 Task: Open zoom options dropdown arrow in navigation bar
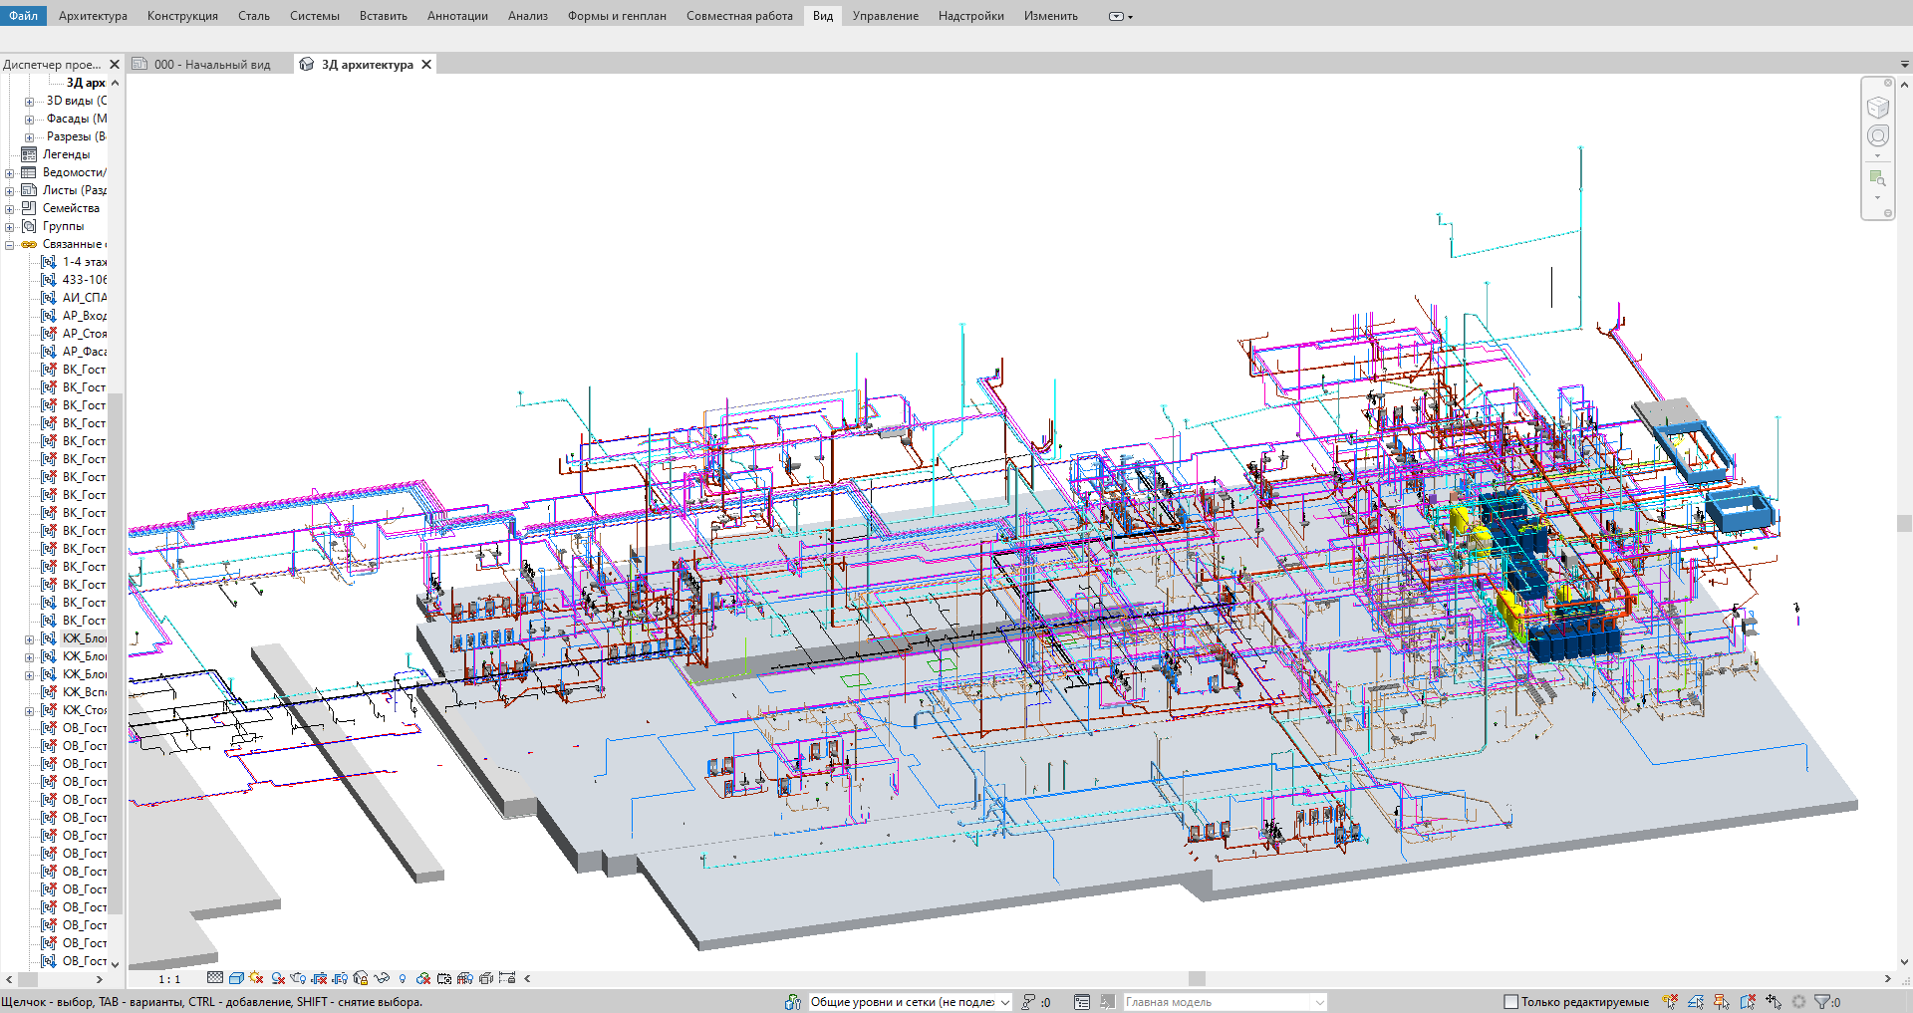(x=1878, y=197)
